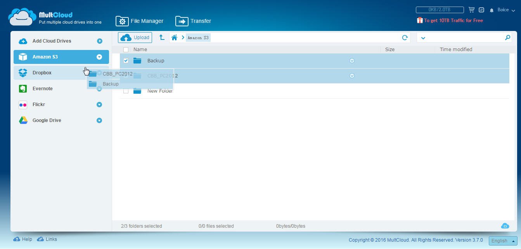The width and height of the screenshot is (521, 249).
Task: Check the New Folder checkbox
Action: point(126,91)
